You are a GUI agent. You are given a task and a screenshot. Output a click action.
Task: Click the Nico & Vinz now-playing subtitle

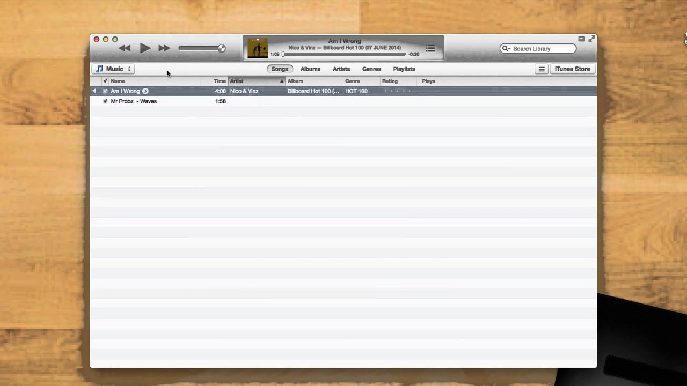click(345, 48)
